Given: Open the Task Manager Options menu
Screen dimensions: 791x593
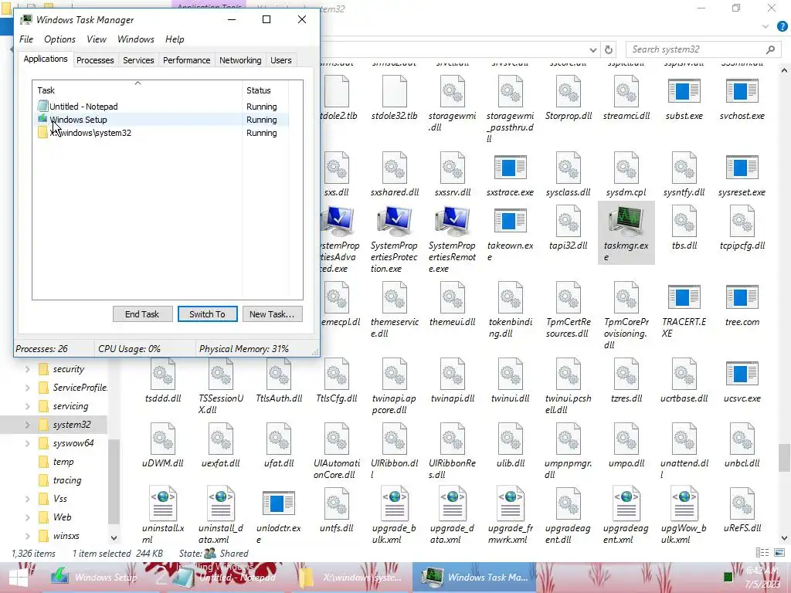Looking at the screenshot, I should click(x=59, y=39).
